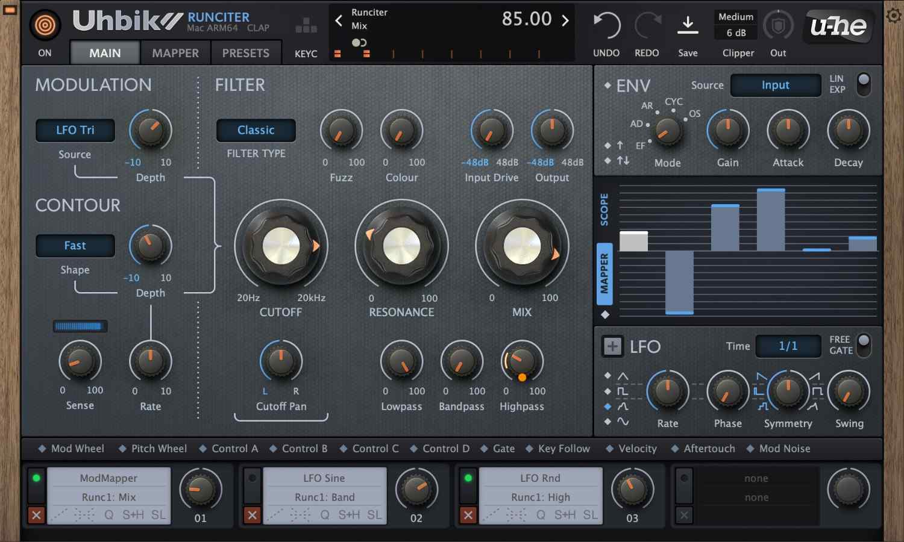Select the Fast contour shape button

tap(75, 246)
